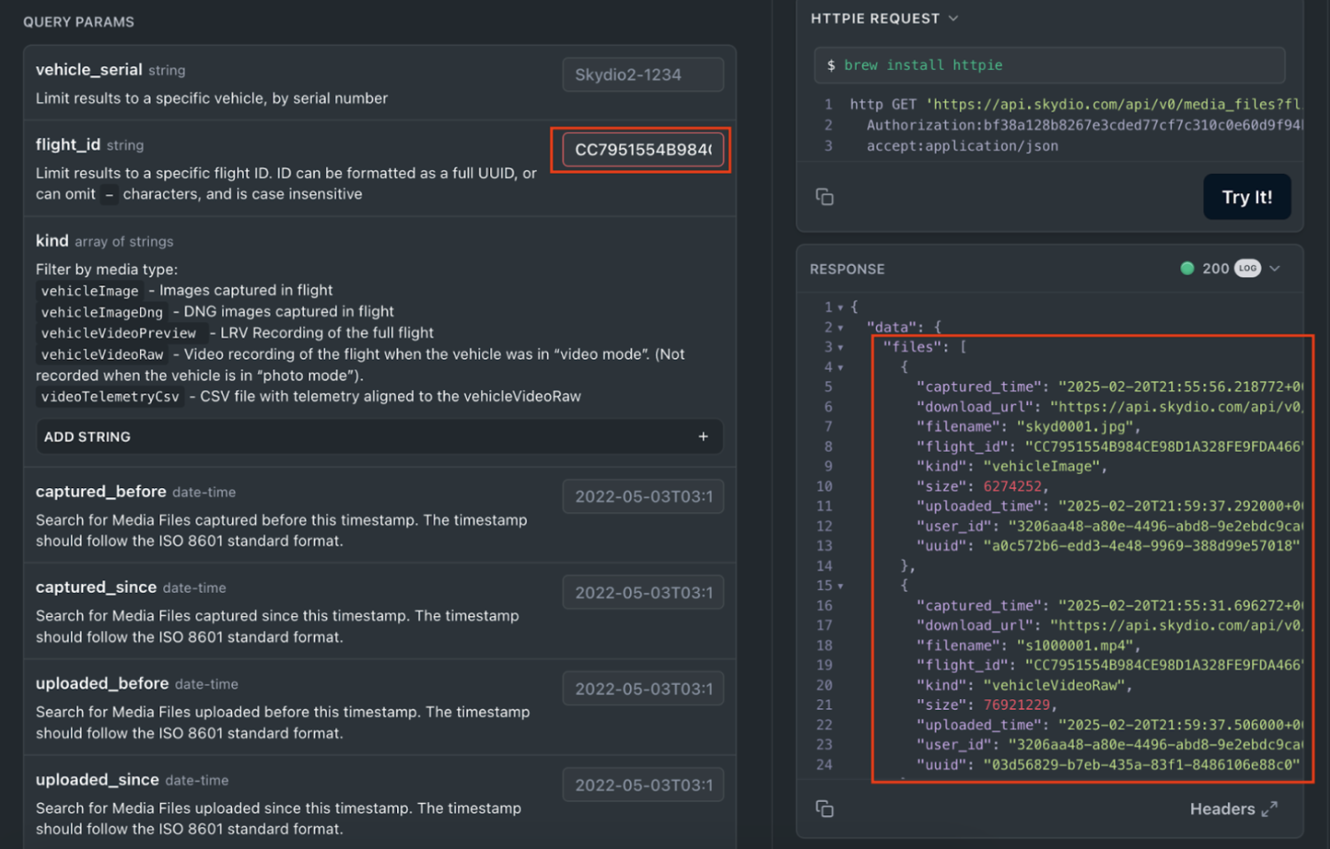Click the flight_id input field
The height and width of the screenshot is (849, 1330).
[642, 150]
